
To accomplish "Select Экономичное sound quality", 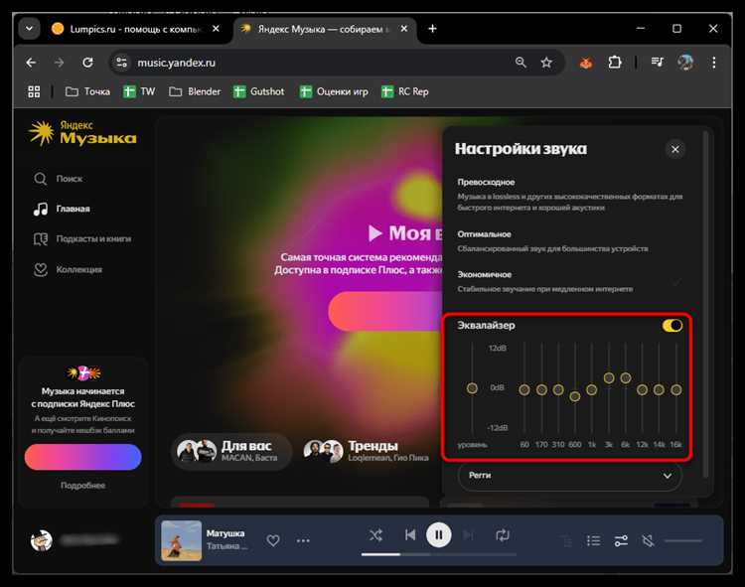I will point(570,282).
